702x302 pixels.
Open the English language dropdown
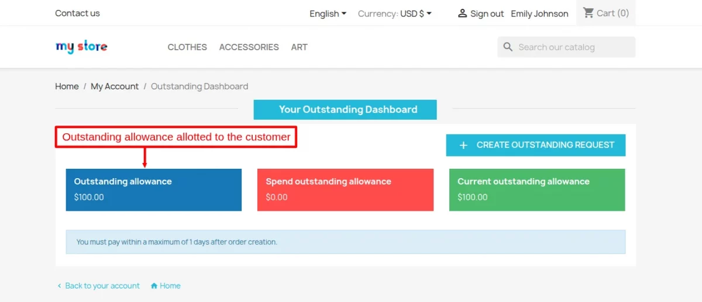click(328, 13)
